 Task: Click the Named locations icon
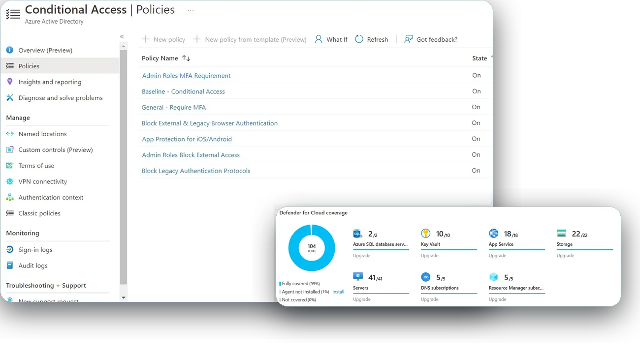pos(9,134)
